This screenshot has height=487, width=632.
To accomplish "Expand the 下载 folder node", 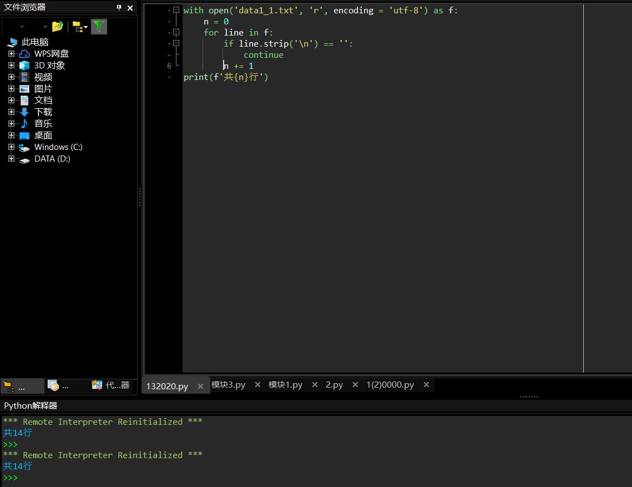I will pyautogui.click(x=11, y=112).
